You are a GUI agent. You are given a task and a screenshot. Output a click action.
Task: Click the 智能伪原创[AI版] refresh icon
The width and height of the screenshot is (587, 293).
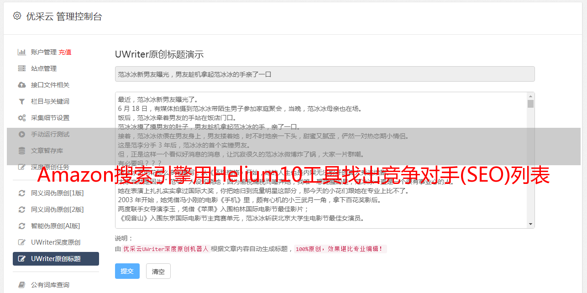tap(21, 226)
